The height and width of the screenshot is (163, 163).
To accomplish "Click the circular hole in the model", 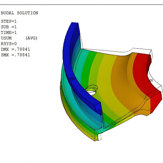I will click(x=92, y=90).
